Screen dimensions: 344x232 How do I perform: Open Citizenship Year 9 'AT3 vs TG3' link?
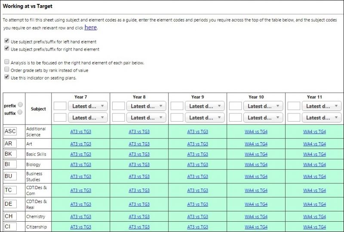tap(198, 227)
